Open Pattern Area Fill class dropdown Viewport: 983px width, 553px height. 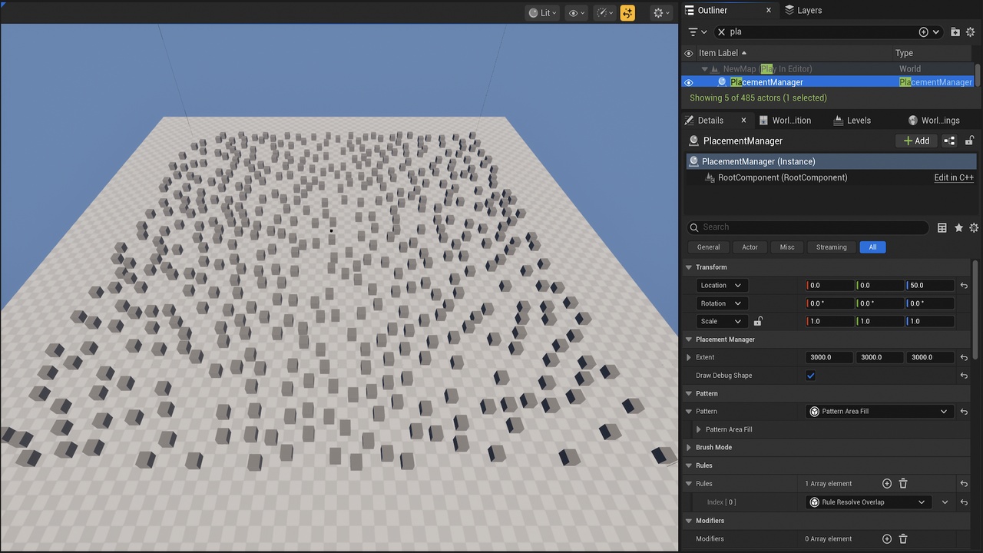point(880,411)
